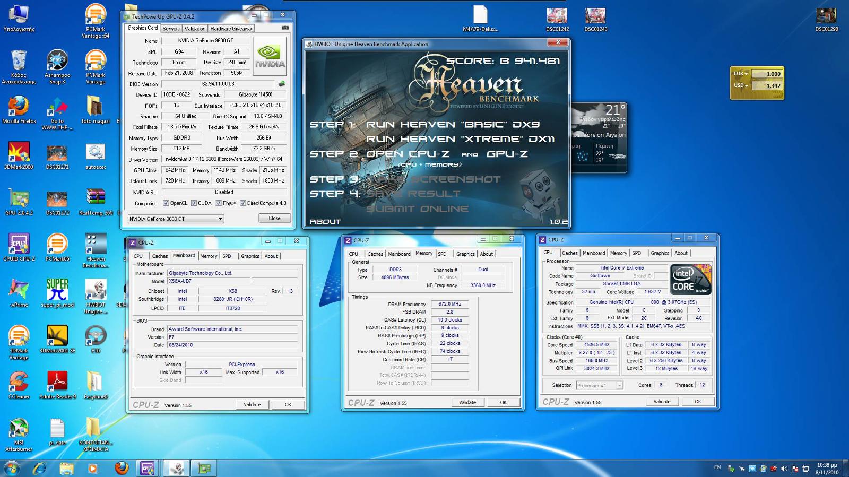849x477 pixels.
Task: Select the 3DMark Vantage desktop icon
Action: coord(19,342)
